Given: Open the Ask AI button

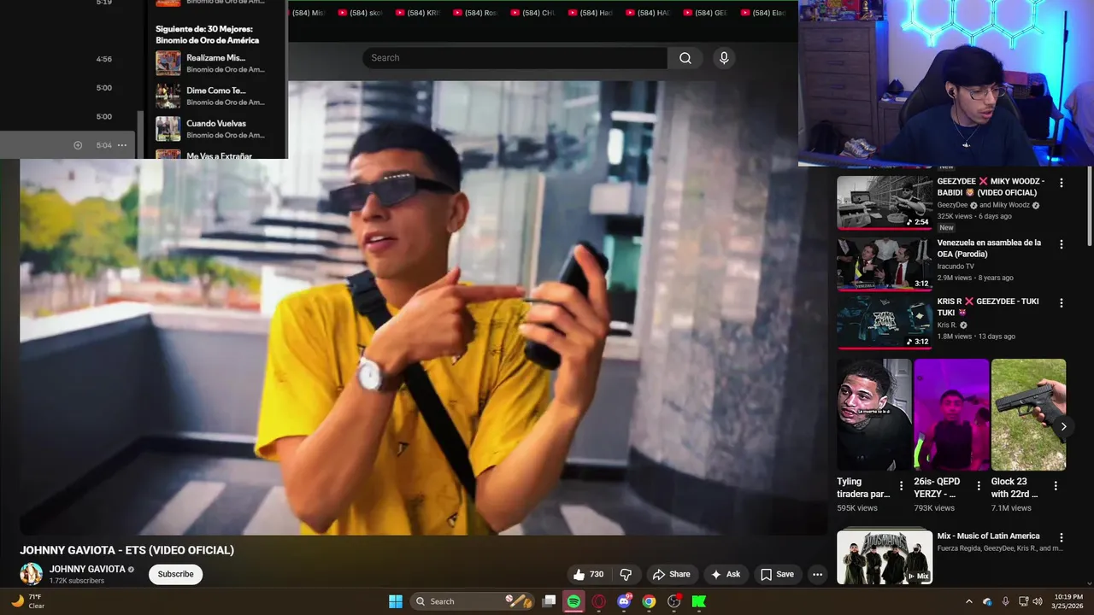Looking at the screenshot, I should [x=725, y=574].
